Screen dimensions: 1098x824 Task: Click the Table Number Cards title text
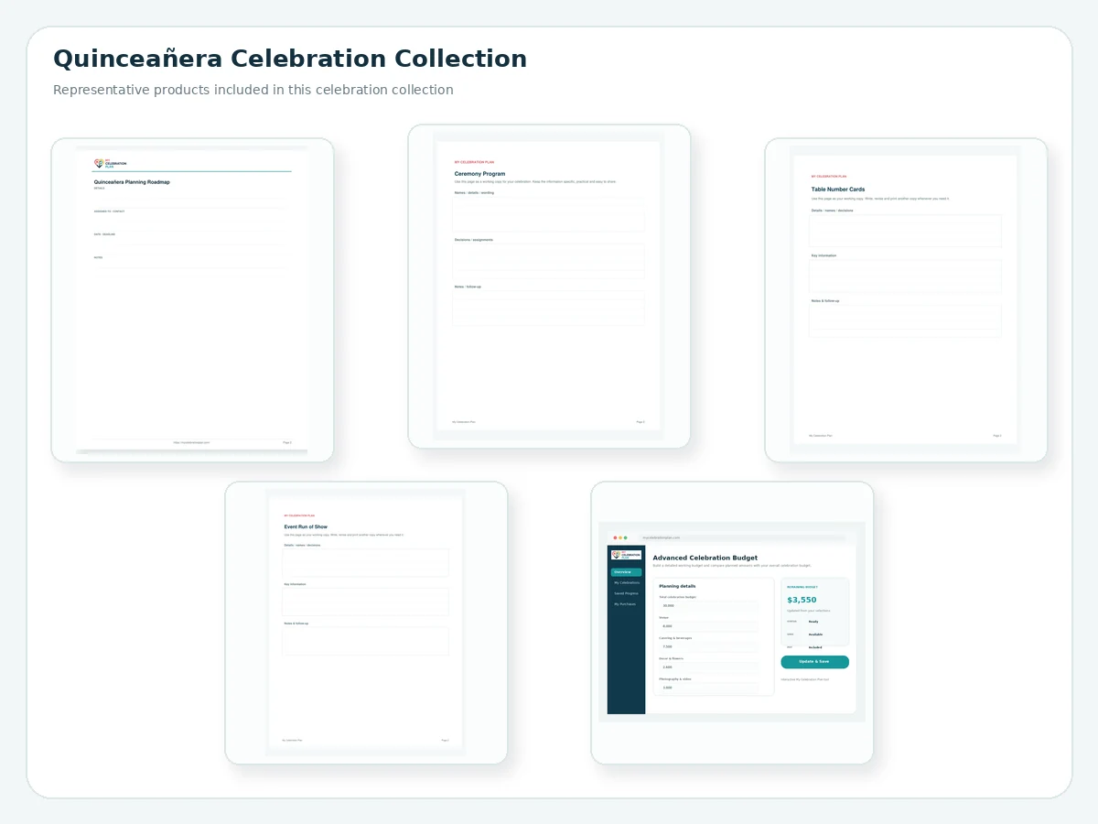(x=838, y=190)
